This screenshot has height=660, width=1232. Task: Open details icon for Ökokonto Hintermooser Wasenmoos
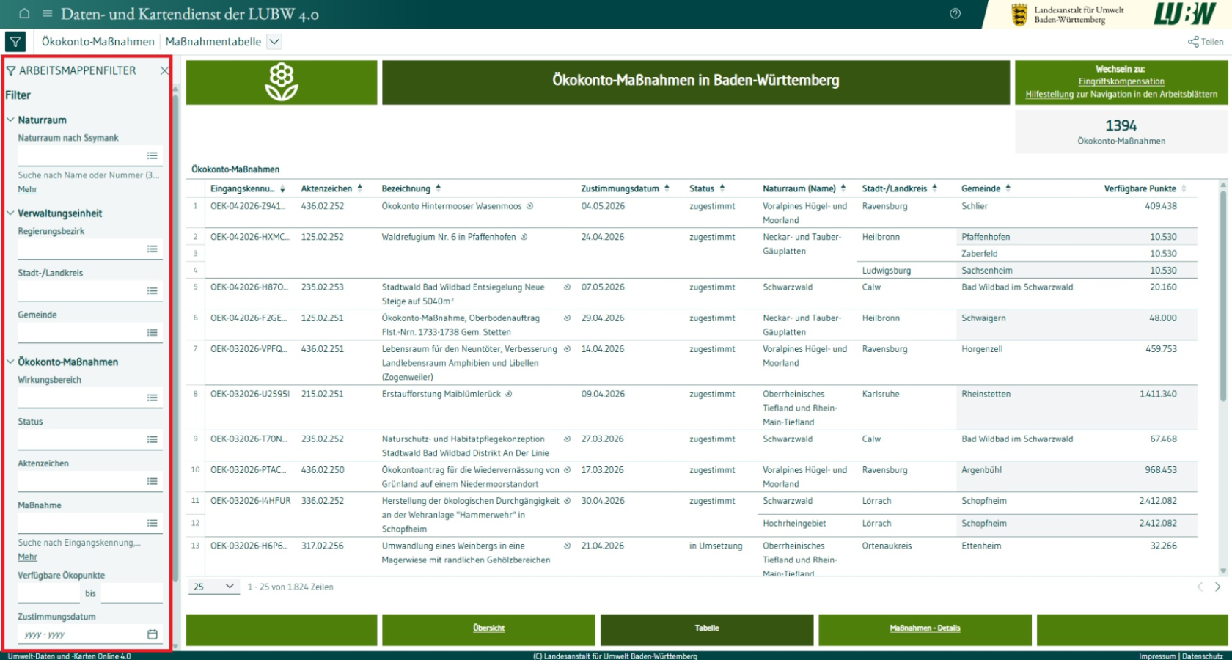(529, 206)
